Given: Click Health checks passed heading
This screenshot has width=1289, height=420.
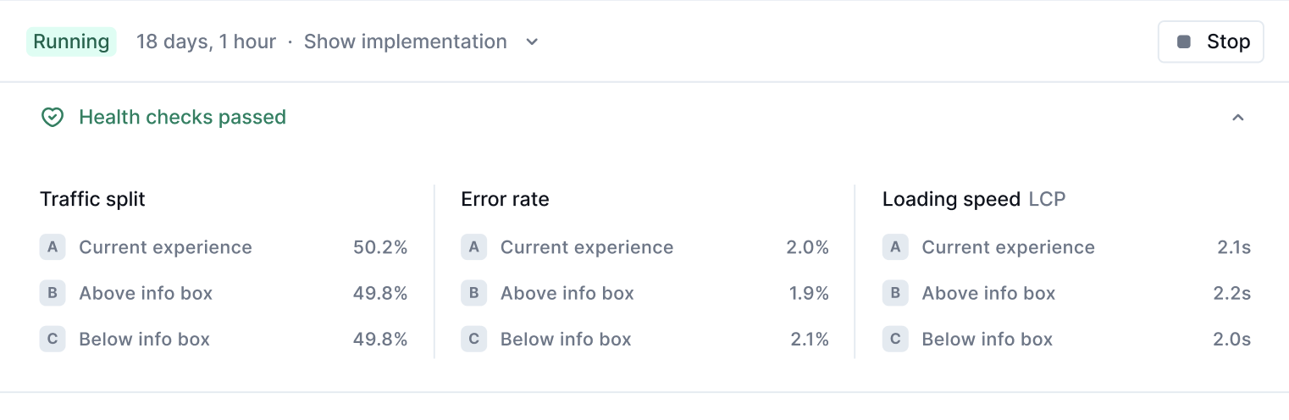Looking at the screenshot, I should (x=182, y=118).
